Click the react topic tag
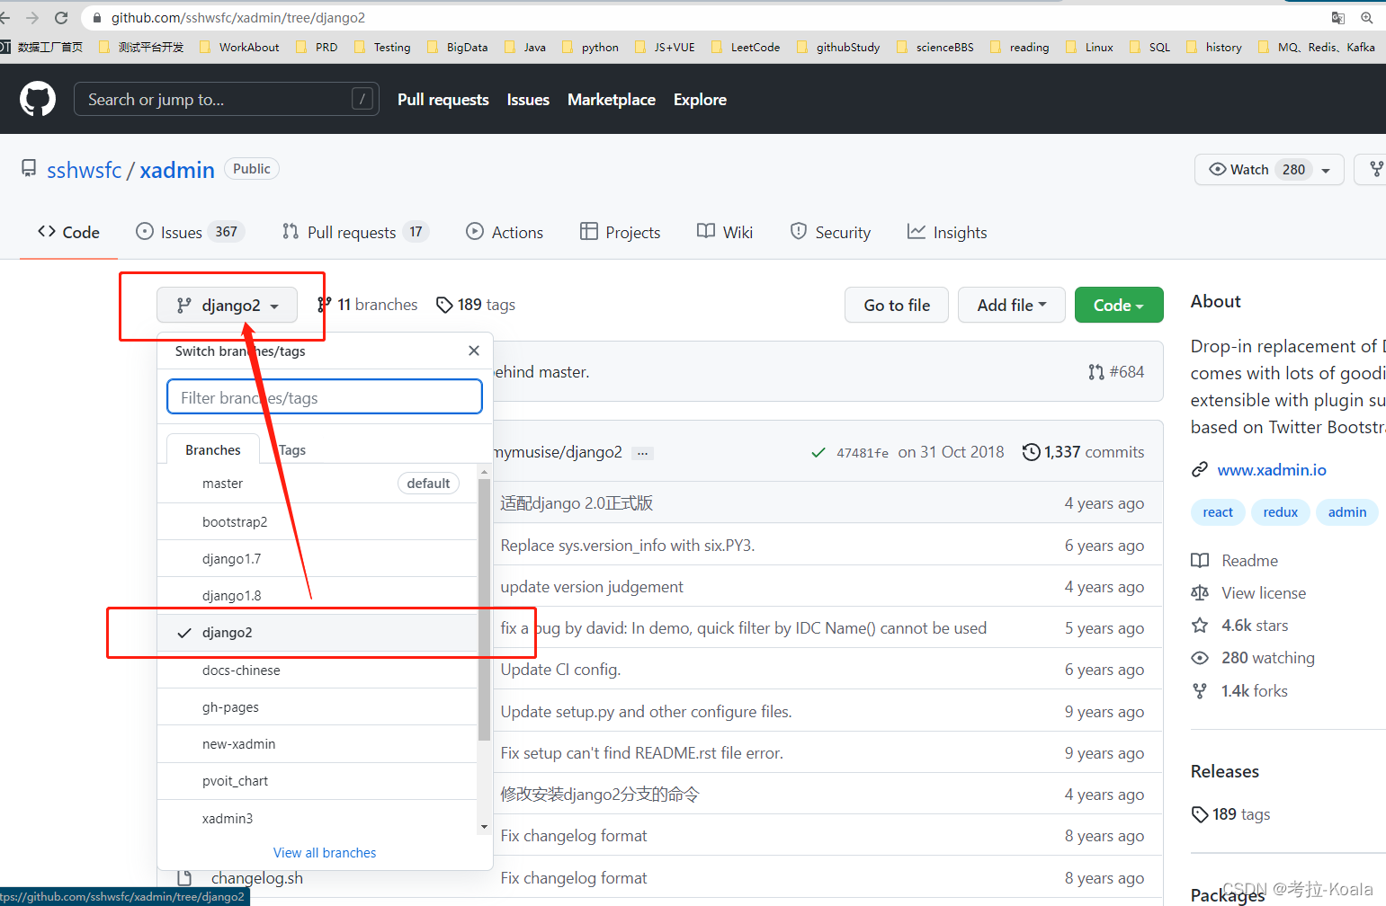Image resolution: width=1386 pixels, height=906 pixels. pyautogui.click(x=1218, y=512)
